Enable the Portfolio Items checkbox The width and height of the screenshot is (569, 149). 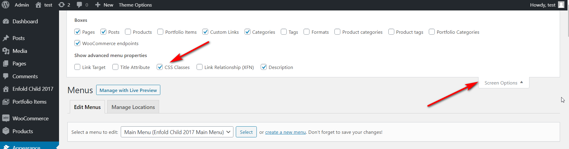coord(160,32)
